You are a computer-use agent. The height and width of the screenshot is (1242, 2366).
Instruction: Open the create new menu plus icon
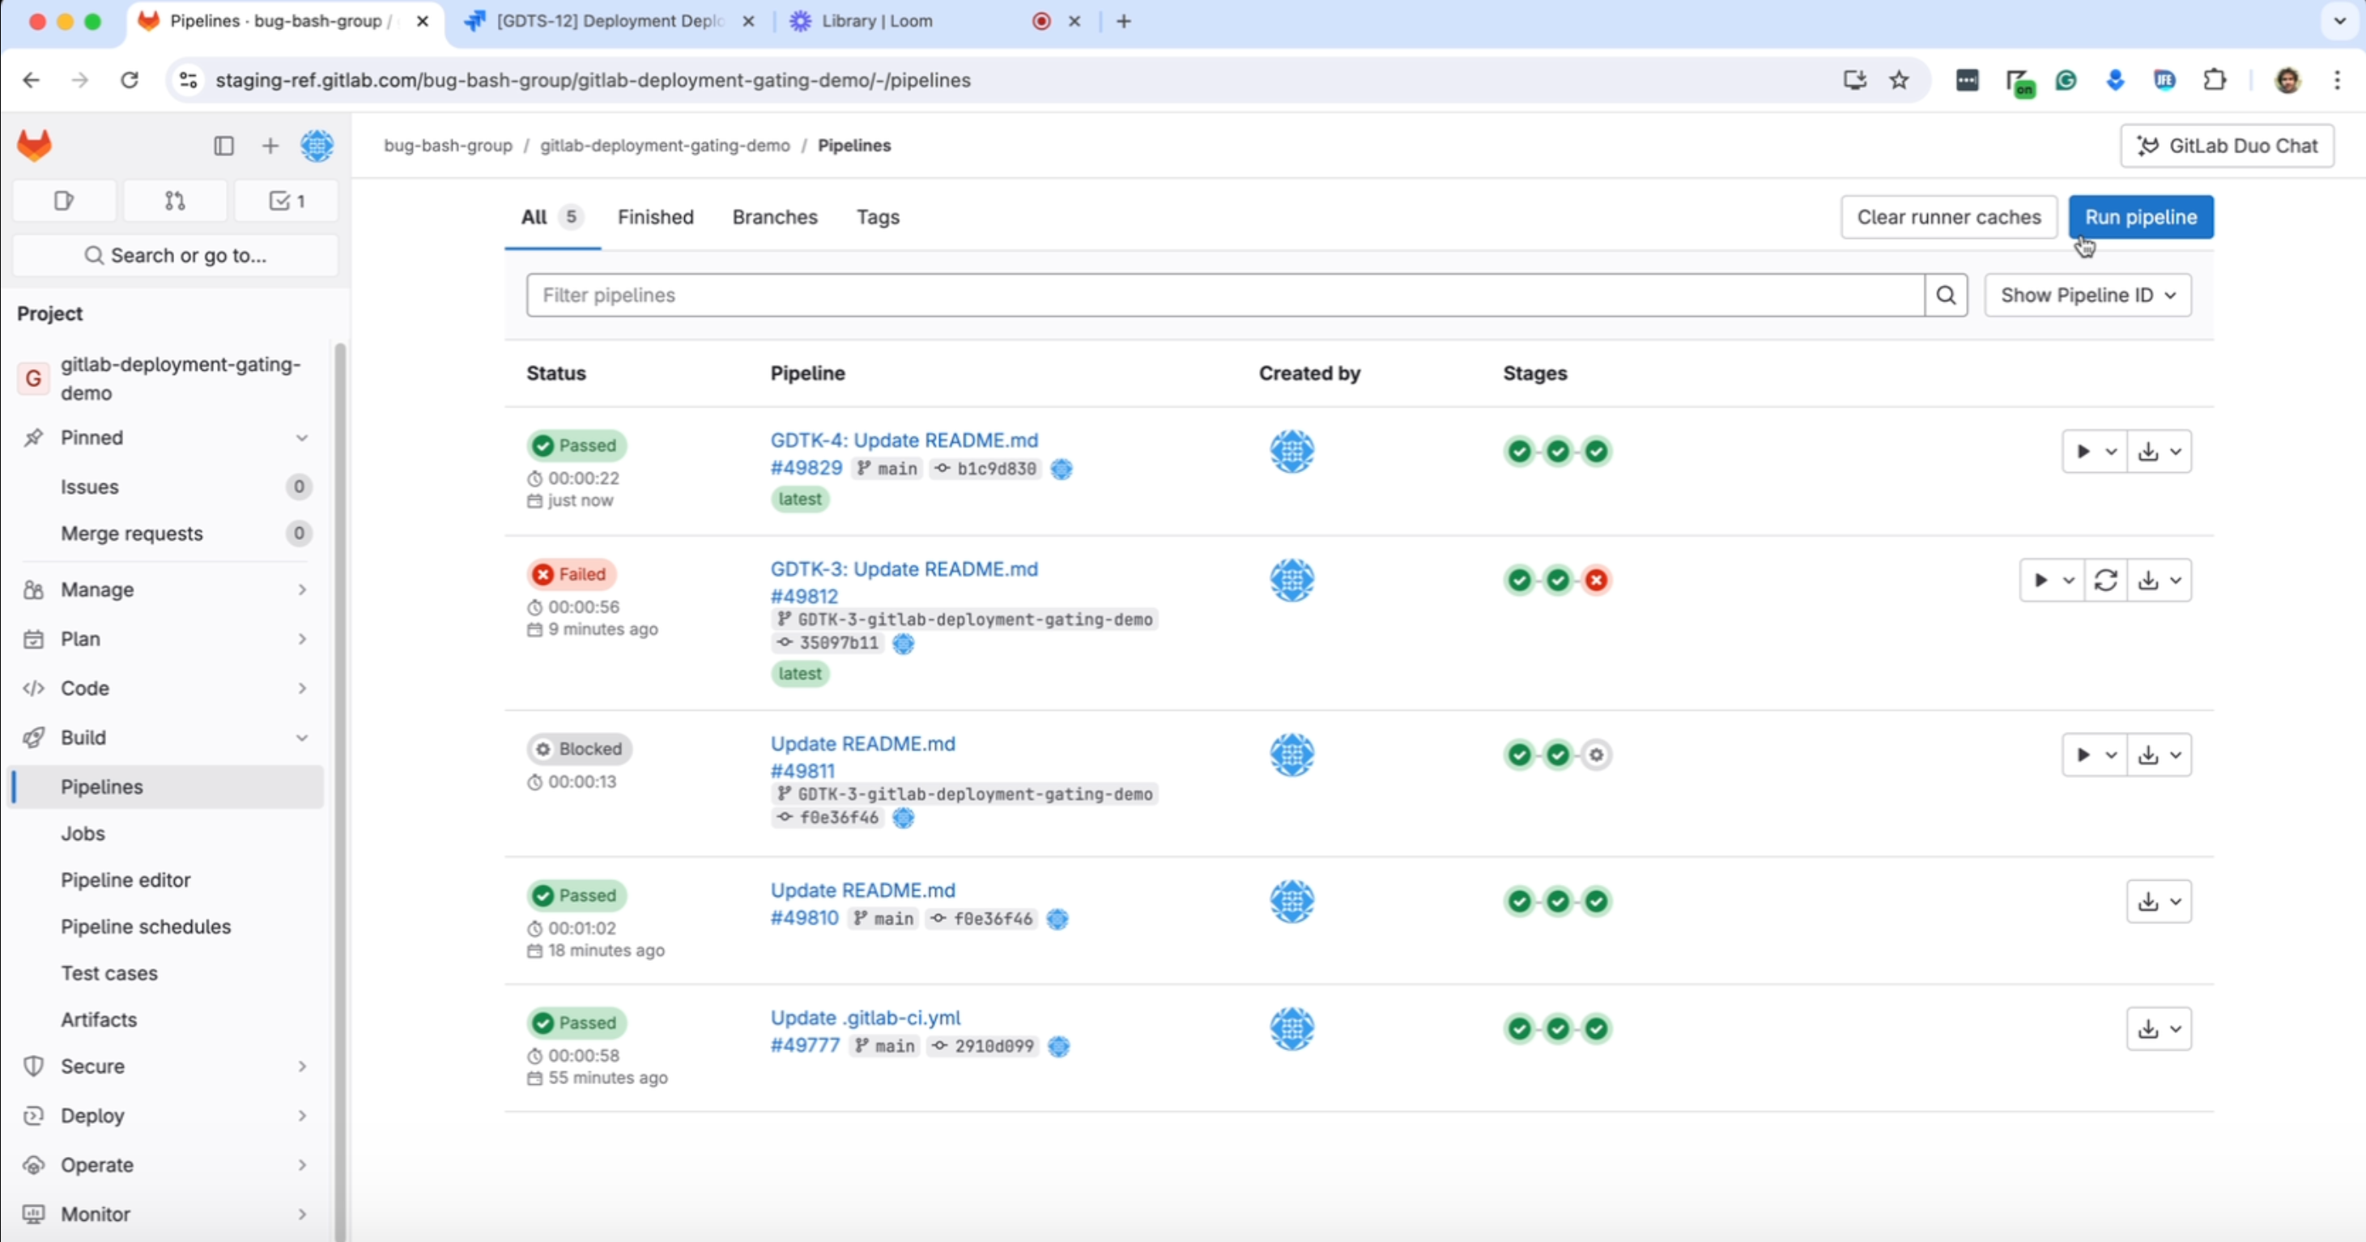pyautogui.click(x=269, y=145)
